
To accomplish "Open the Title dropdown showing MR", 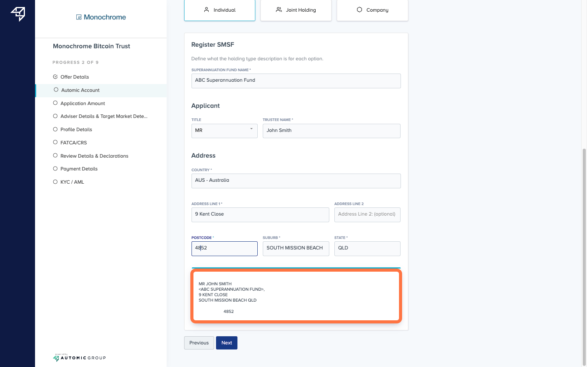I will [x=224, y=131].
